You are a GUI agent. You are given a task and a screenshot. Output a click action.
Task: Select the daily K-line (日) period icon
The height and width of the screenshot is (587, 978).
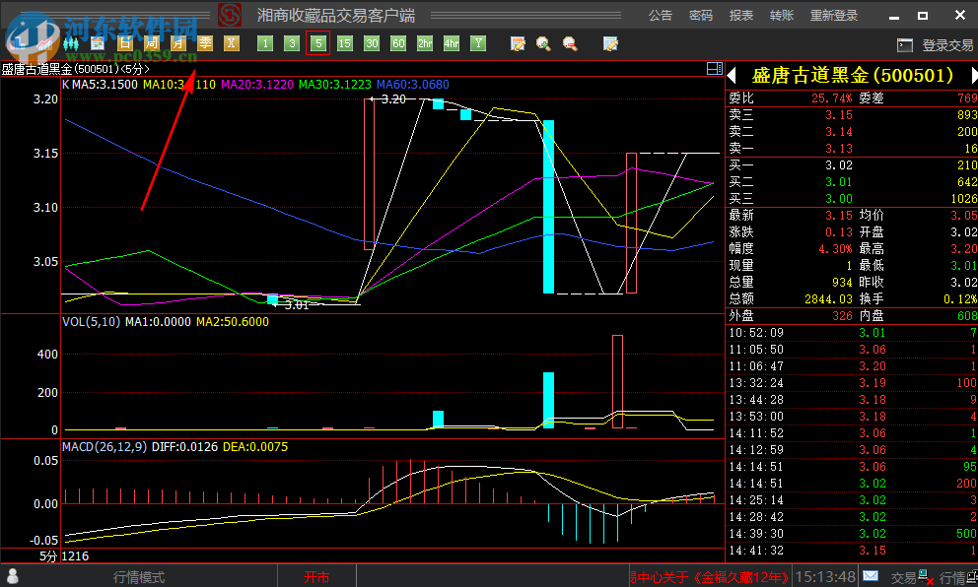tap(124, 43)
